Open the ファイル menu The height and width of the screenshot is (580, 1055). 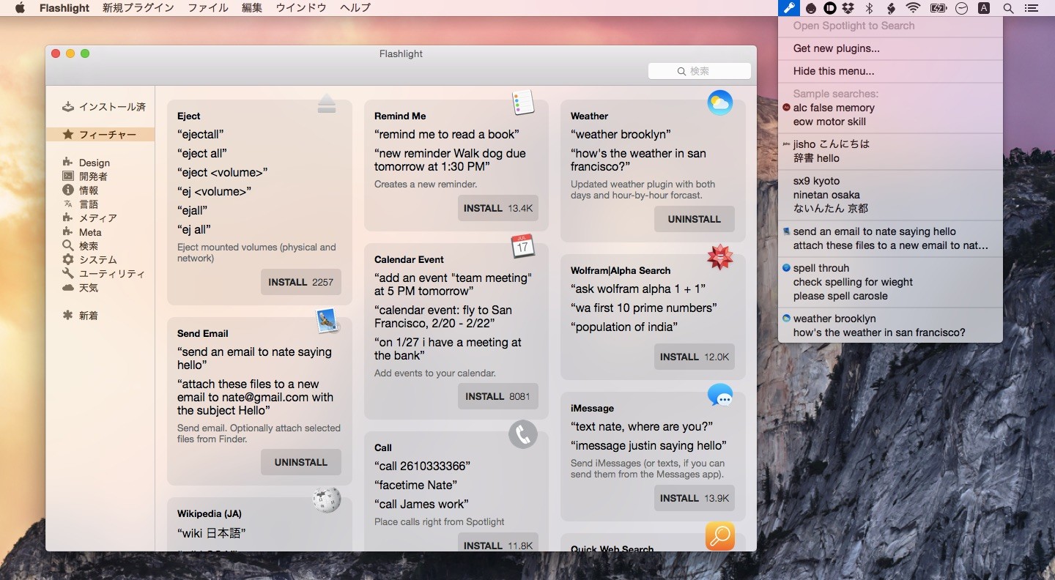(x=208, y=8)
